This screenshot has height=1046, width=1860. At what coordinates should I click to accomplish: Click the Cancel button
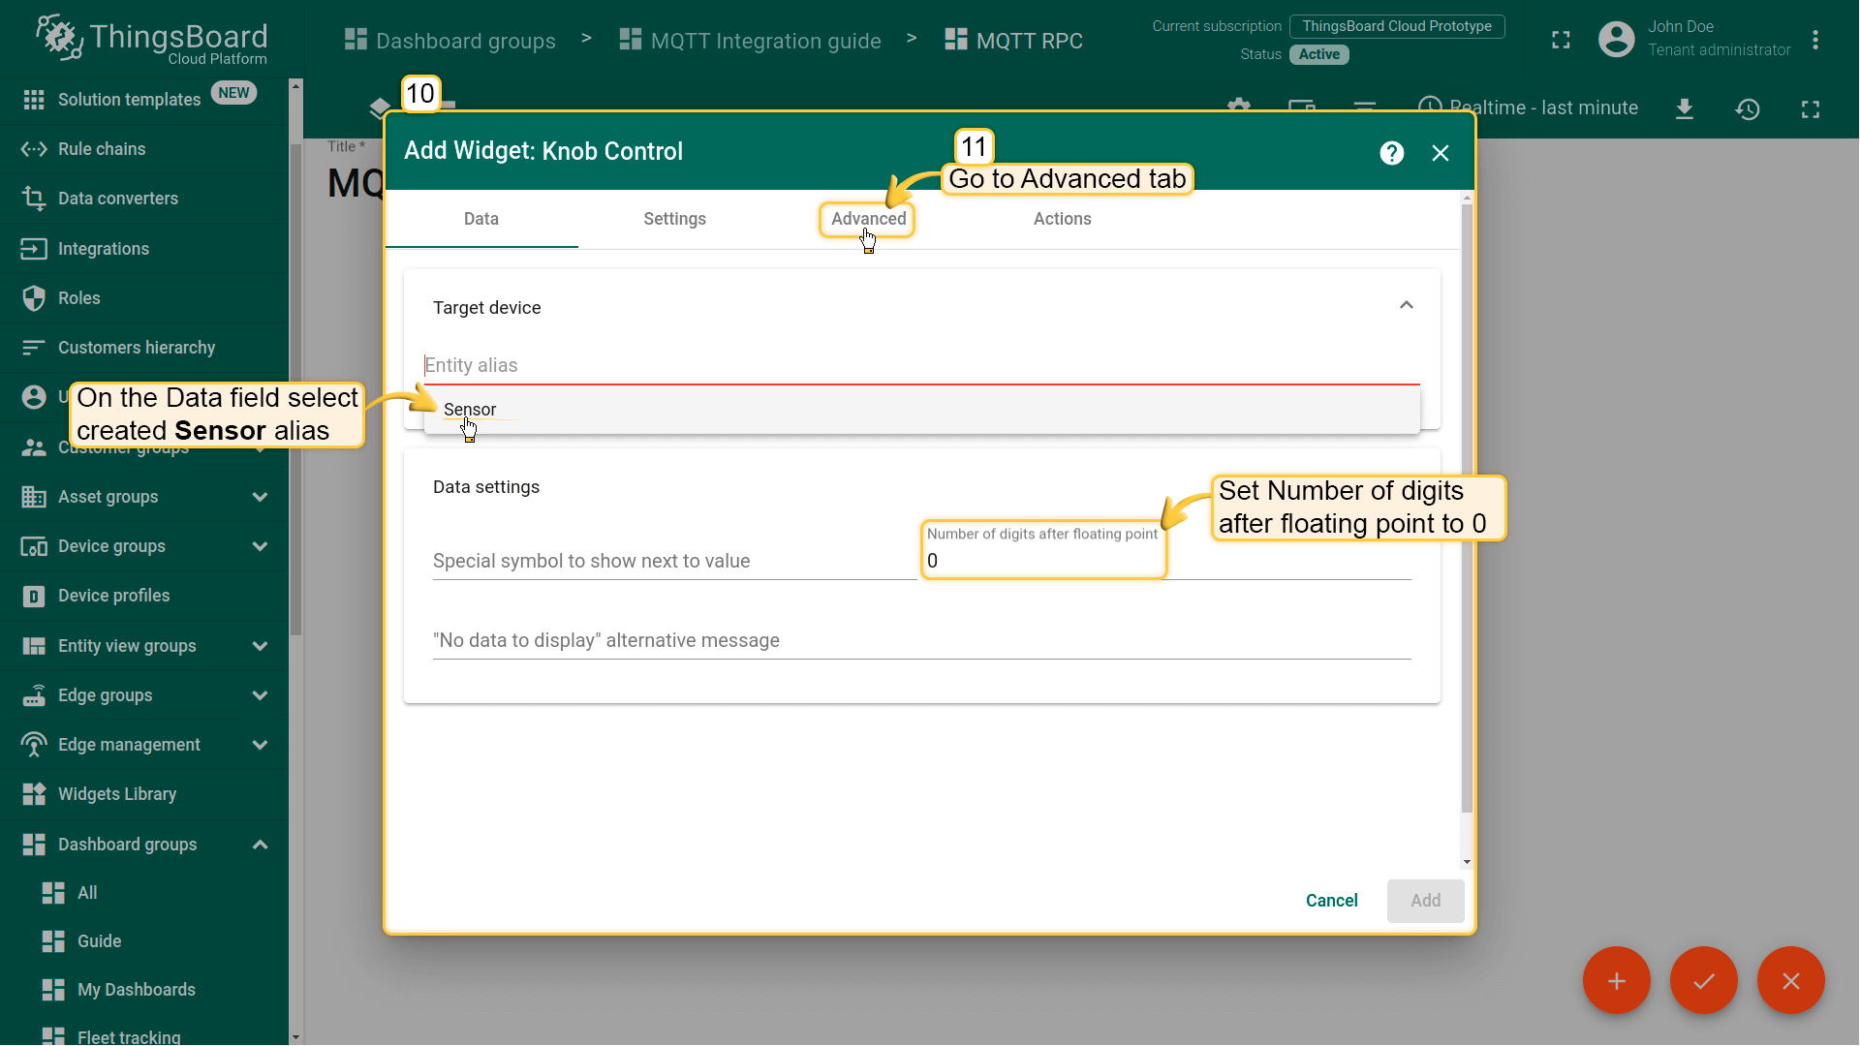pyautogui.click(x=1331, y=901)
